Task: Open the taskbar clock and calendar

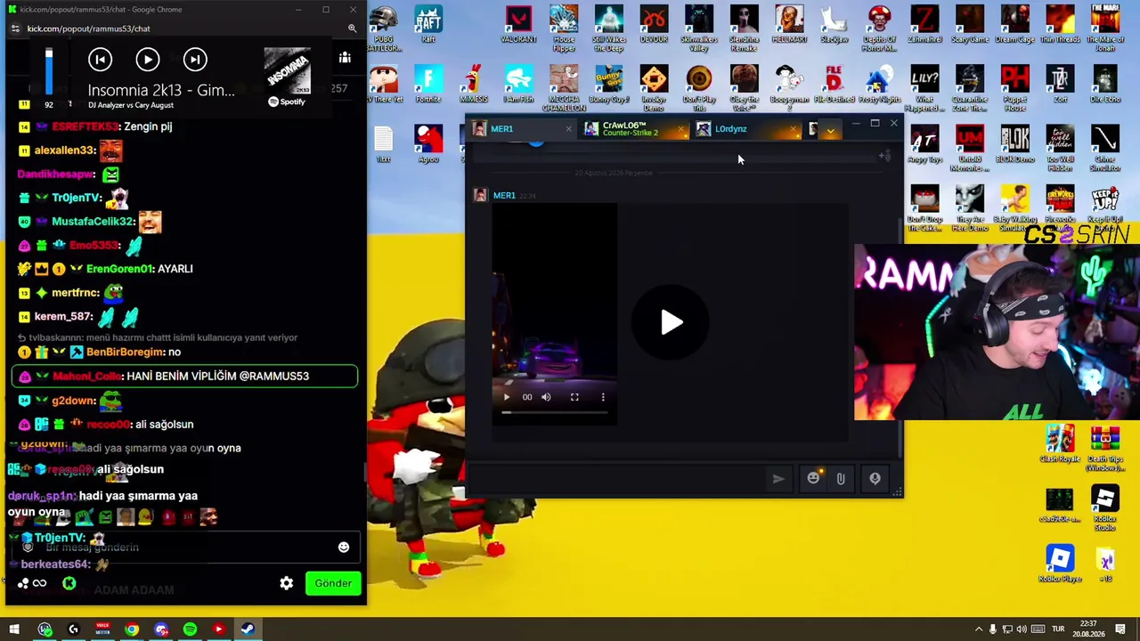Action: coord(1088,629)
